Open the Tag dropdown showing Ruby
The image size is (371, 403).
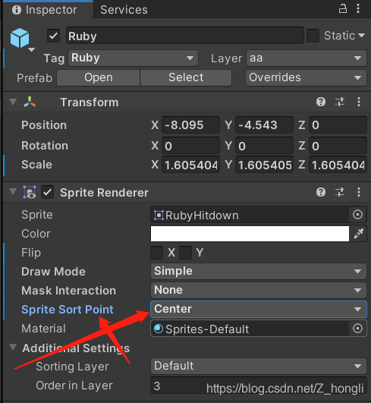pyautogui.click(x=133, y=58)
